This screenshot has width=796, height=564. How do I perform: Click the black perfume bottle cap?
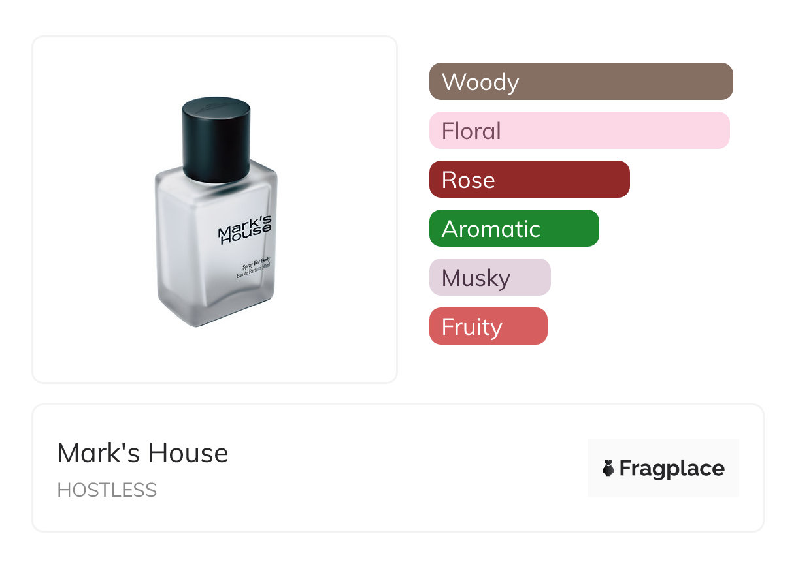216,138
